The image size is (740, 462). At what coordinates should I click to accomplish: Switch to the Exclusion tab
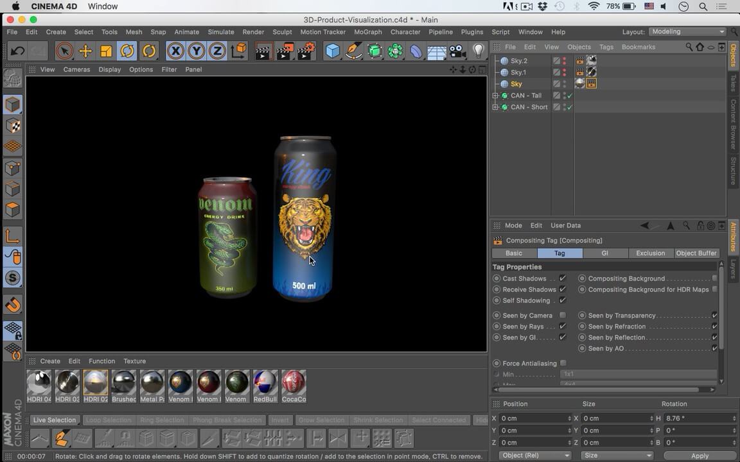coord(650,253)
